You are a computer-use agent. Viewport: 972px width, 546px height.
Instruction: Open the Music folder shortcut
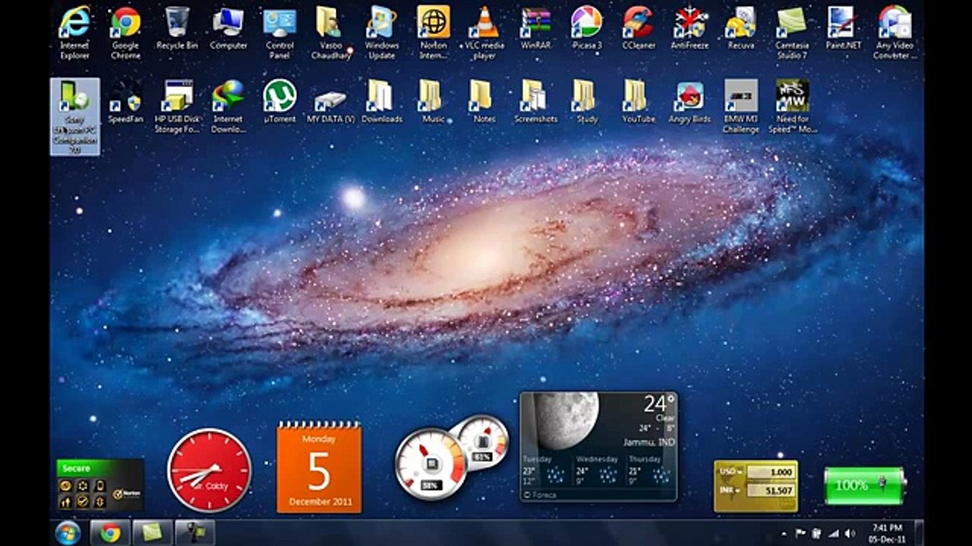tap(433, 102)
